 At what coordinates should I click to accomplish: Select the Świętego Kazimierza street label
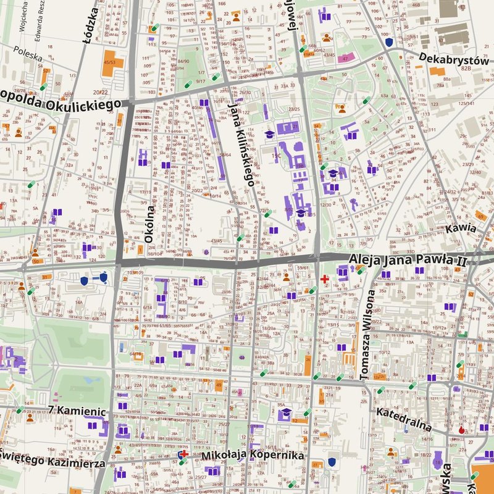tap(52, 458)
